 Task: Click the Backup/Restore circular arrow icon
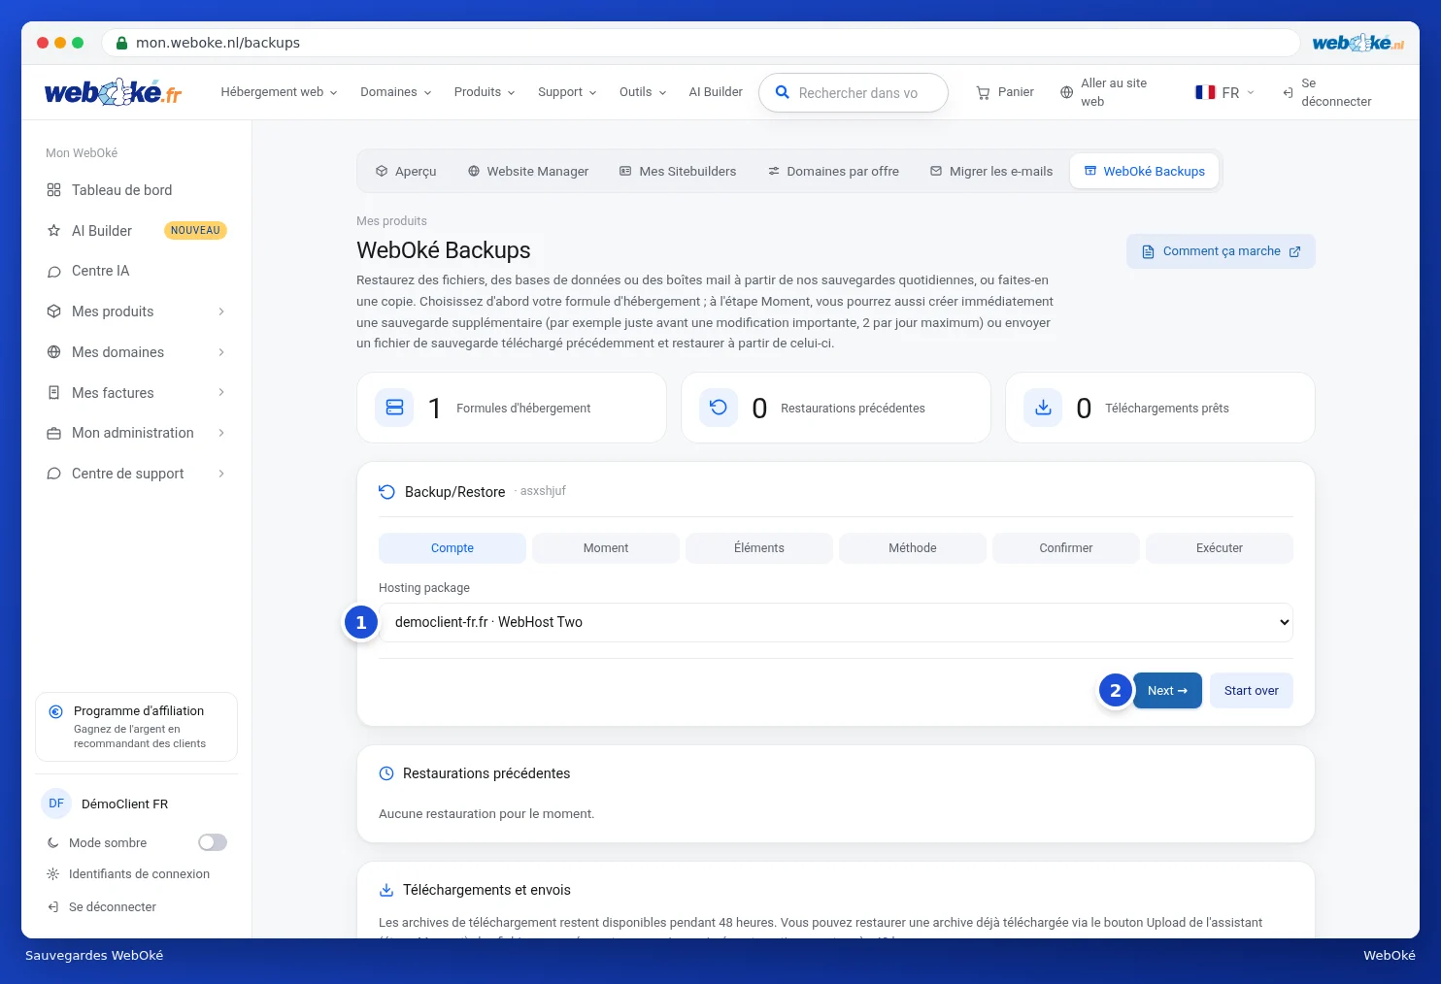tap(386, 492)
